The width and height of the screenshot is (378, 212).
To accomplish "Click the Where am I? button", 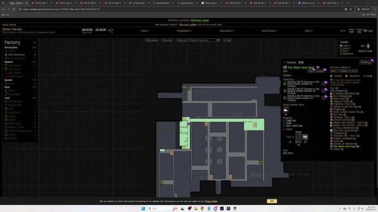I will [x=183, y=40].
